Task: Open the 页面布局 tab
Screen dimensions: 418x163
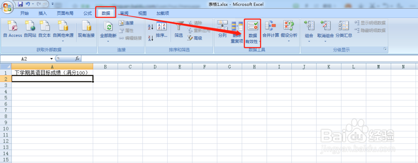Action: point(65,13)
